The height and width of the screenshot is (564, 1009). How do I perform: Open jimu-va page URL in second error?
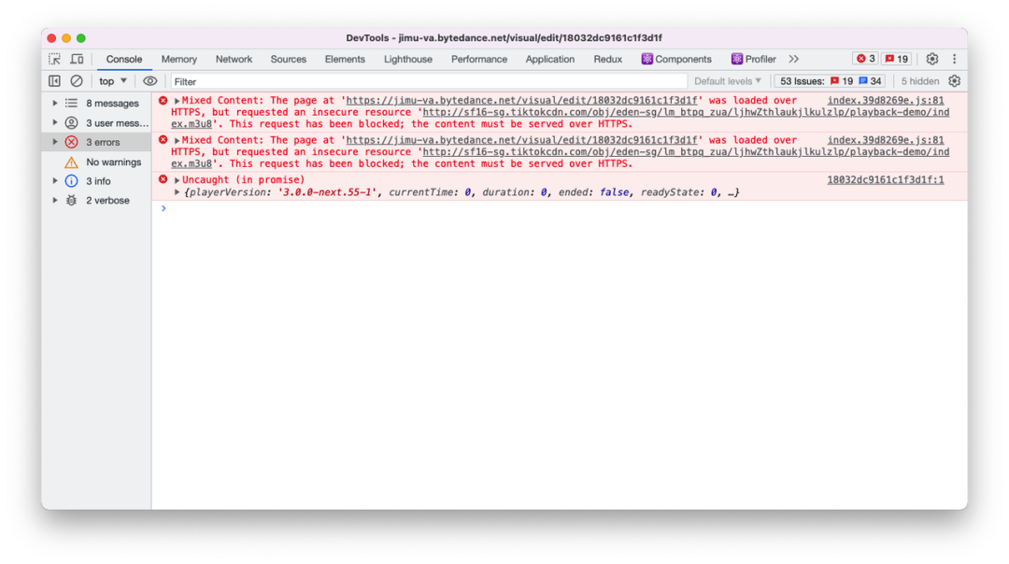[x=521, y=140]
